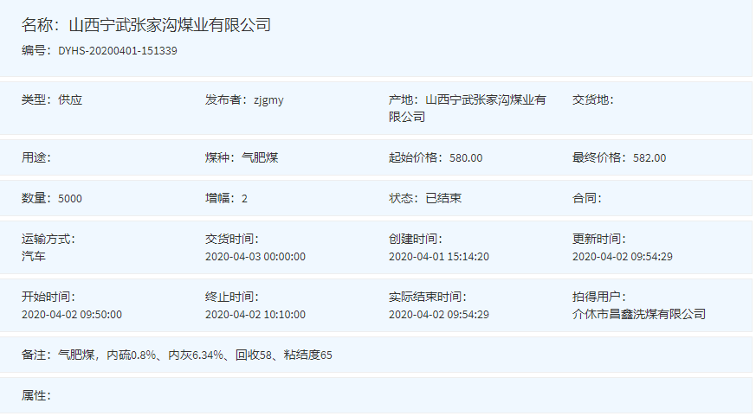Click the starting price 580.00
Image resolution: width=756 pixels, height=416 pixels.
coord(466,158)
